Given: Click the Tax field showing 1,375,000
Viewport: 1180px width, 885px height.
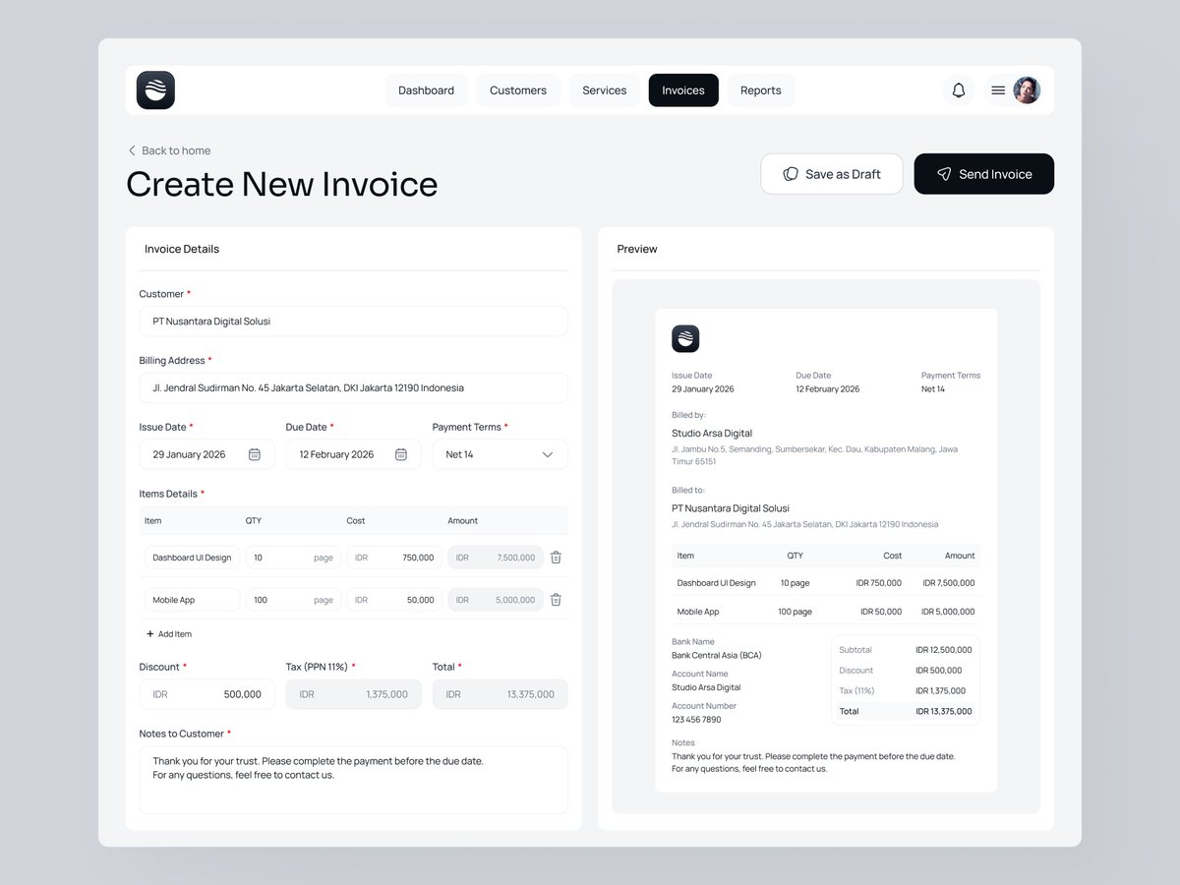Looking at the screenshot, I should [x=354, y=694].
